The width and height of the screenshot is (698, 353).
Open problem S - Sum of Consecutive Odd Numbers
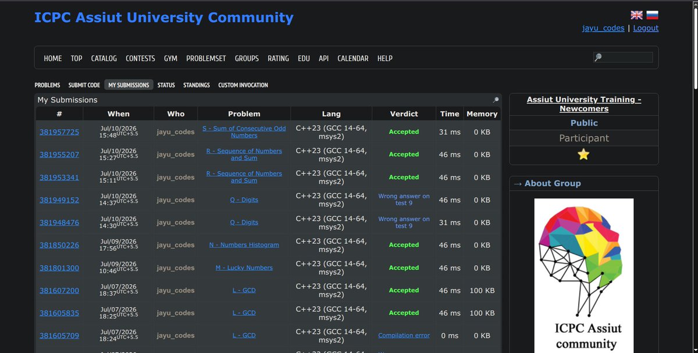(x=244, y=132)
